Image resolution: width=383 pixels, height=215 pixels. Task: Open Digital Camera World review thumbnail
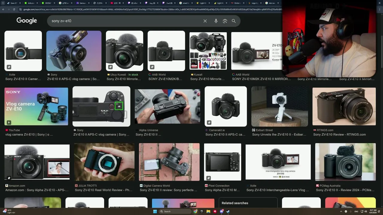point(169,162)
